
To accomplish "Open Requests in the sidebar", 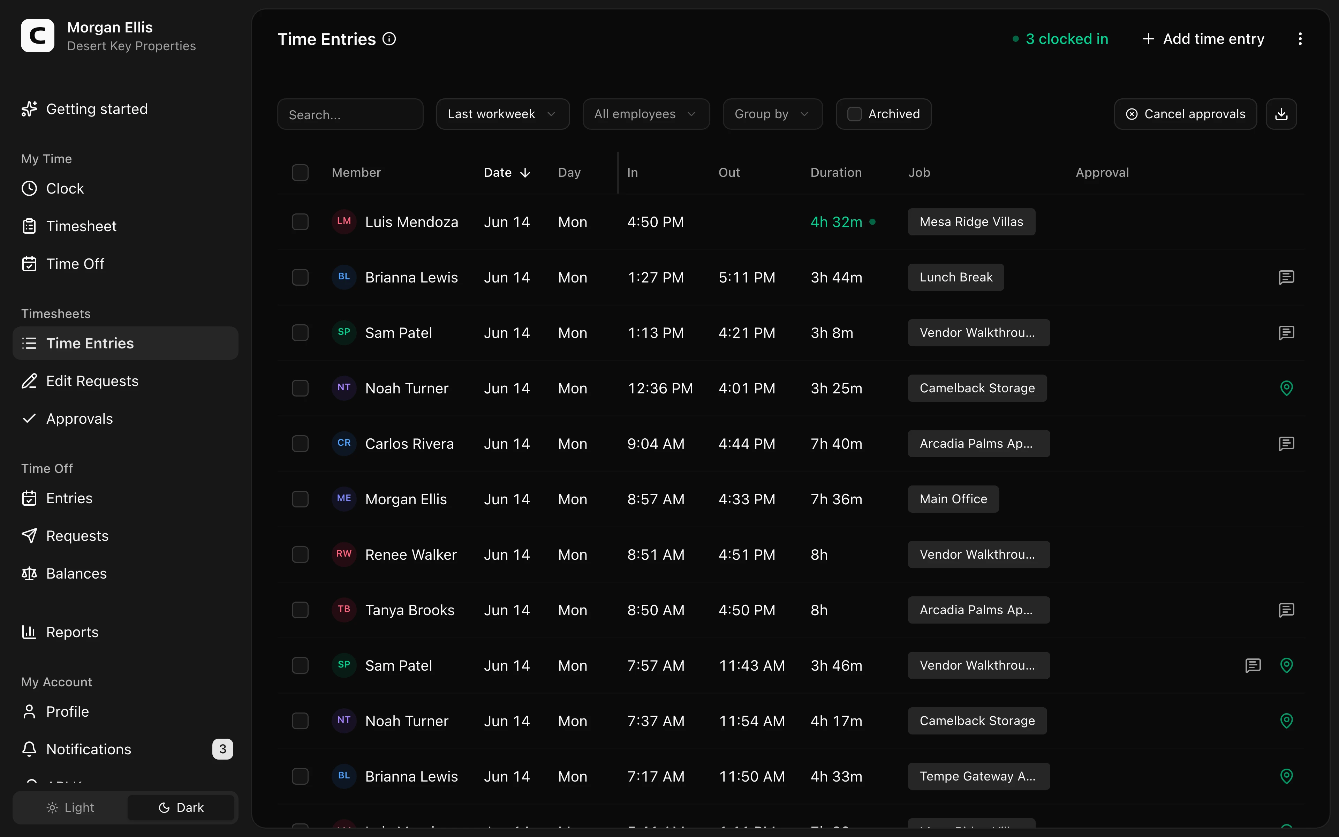I will coord(125,536).
